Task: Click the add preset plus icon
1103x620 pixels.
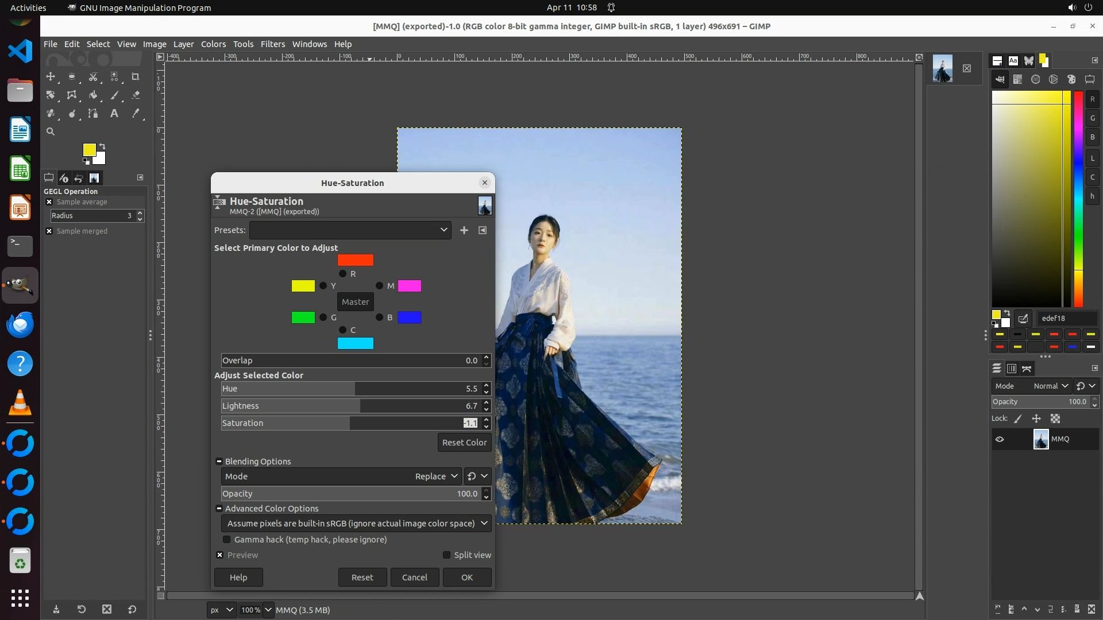Action: coord(464,230)
